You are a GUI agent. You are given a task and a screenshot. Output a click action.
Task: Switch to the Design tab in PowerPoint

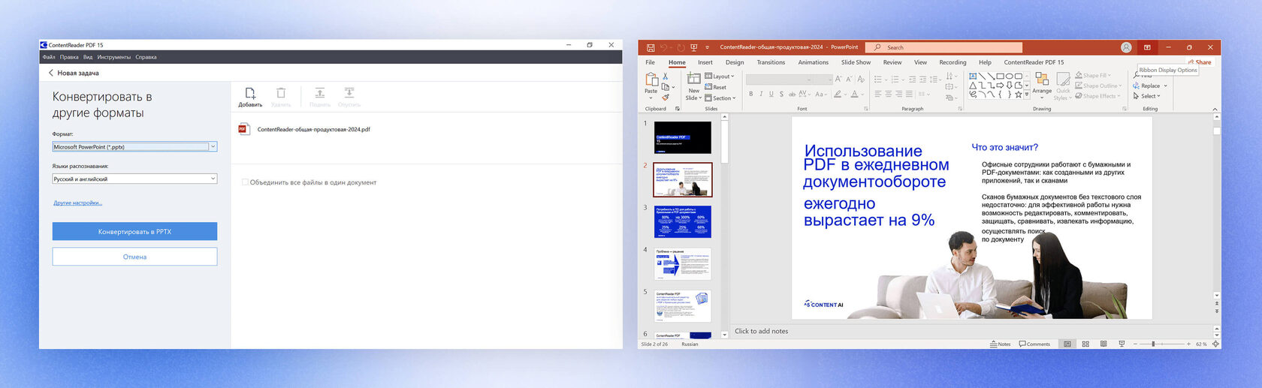click(x=735, y=62)
